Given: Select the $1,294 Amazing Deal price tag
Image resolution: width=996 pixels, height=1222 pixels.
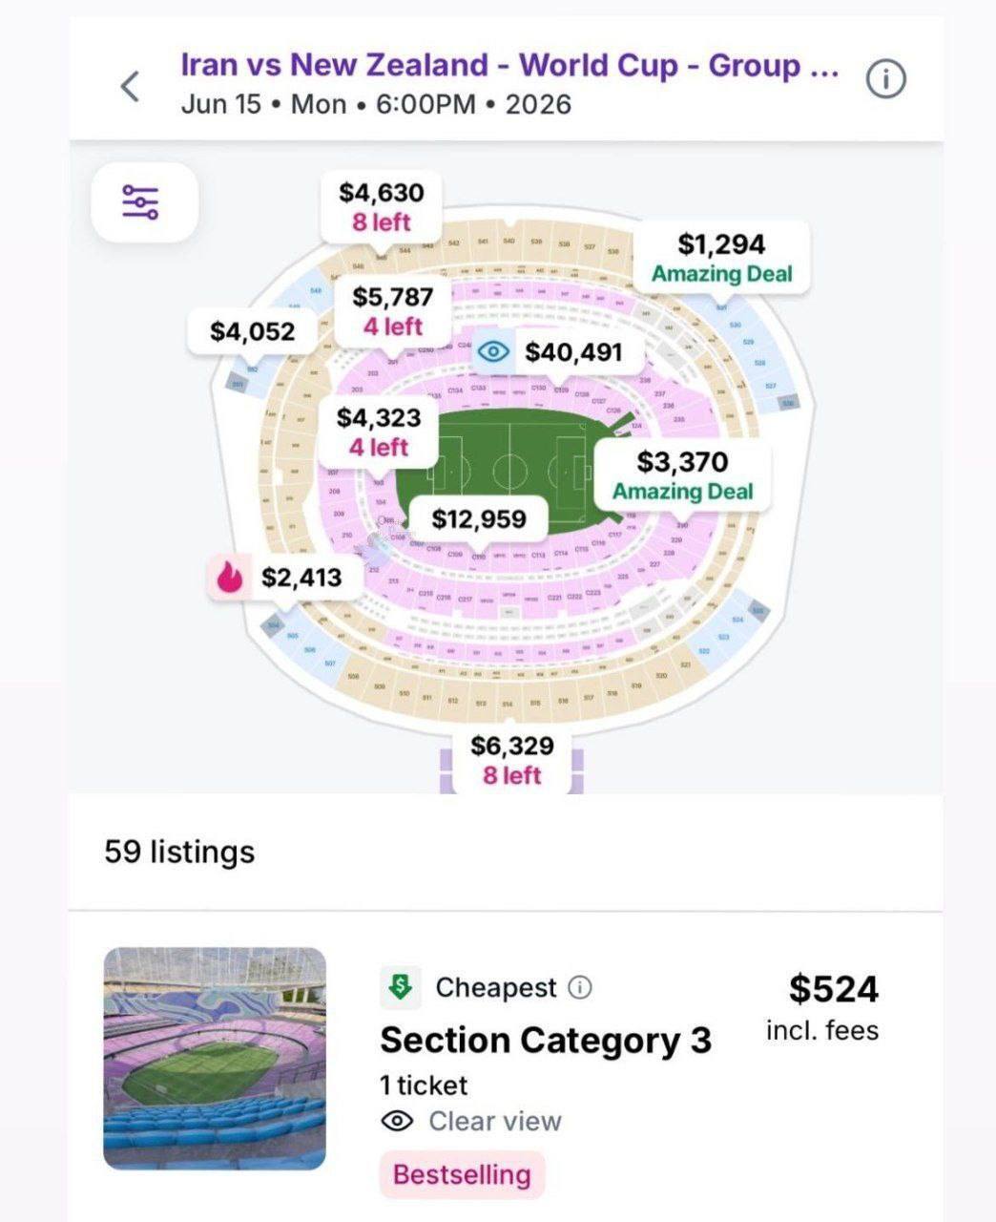Looking at the screenshot, I should [722, 258].
